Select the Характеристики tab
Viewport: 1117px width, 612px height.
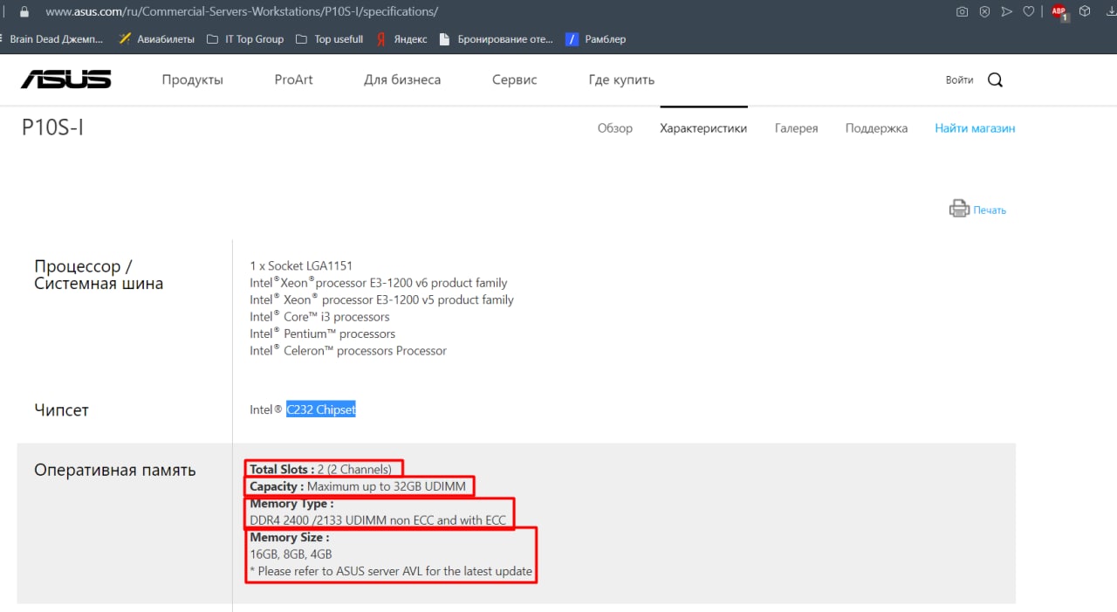pyautogui.click(x=703, y=128)
